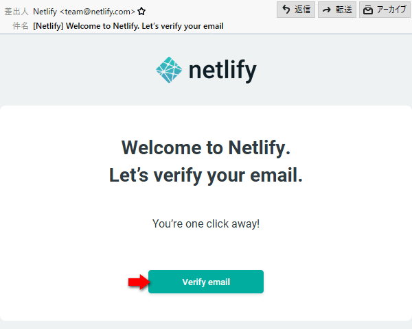Image resolution: width=412 pixels, height=329 pixels.
Task: Click the Netlify diamond logo icon
Action: pos(168,70)
